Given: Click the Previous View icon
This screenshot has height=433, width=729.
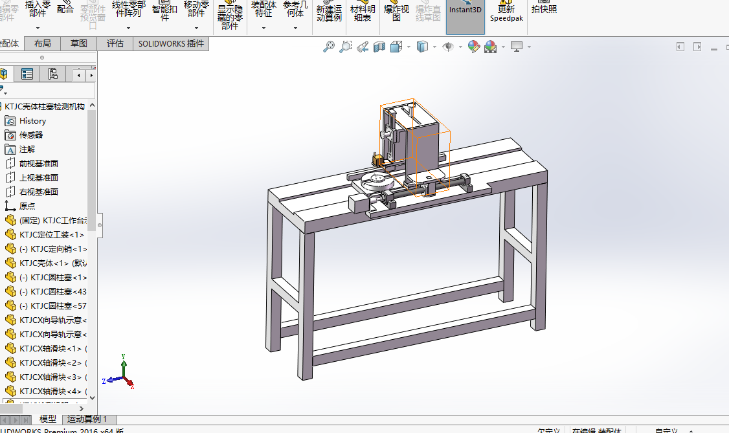Looking at the screenshot, I should click(x=363, y=47).
